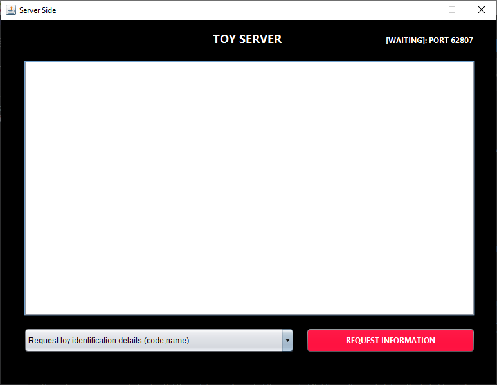Click the disabled maximize button
This screenshot has height=385, width=497.
[x=452, y=10]
